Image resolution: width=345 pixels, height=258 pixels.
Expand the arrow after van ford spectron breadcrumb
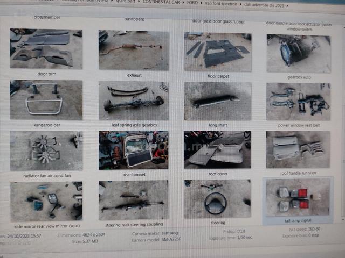(241, 4)
